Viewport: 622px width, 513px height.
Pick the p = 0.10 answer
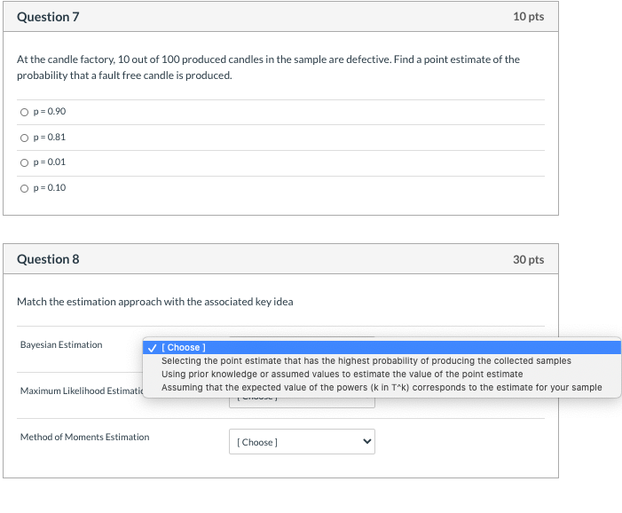coord(24,188)
